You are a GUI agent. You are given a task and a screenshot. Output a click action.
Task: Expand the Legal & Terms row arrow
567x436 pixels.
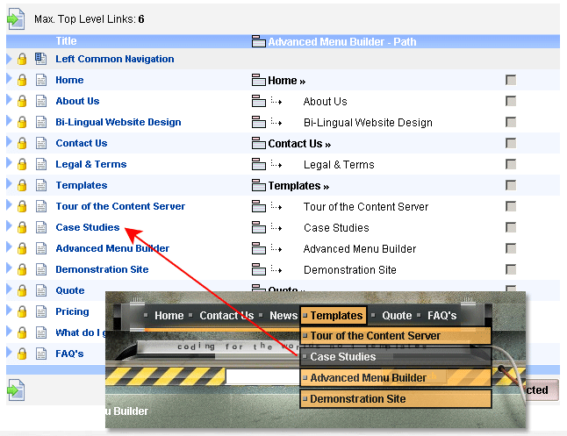[x=9, y=163]
